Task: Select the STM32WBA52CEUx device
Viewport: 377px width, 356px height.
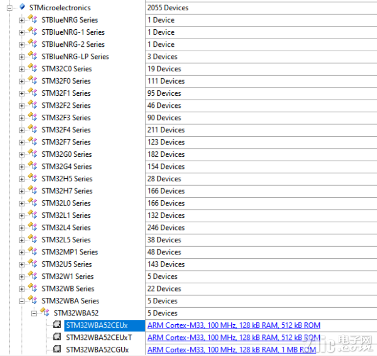Action: pyautogui.click(x=97, y=326)
